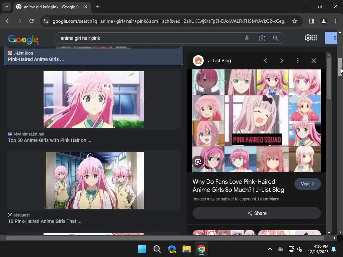This screenshot has height=257, width=343.
Task: Open a new tab with plus icon
Action: [98, 7]
